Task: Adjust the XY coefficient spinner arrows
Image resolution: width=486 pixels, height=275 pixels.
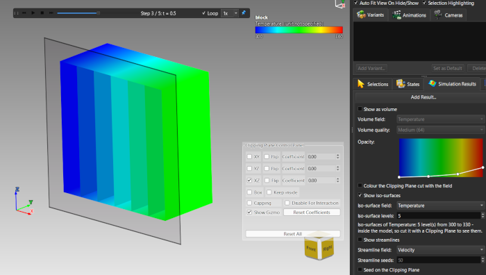Action: coord(338,156)
